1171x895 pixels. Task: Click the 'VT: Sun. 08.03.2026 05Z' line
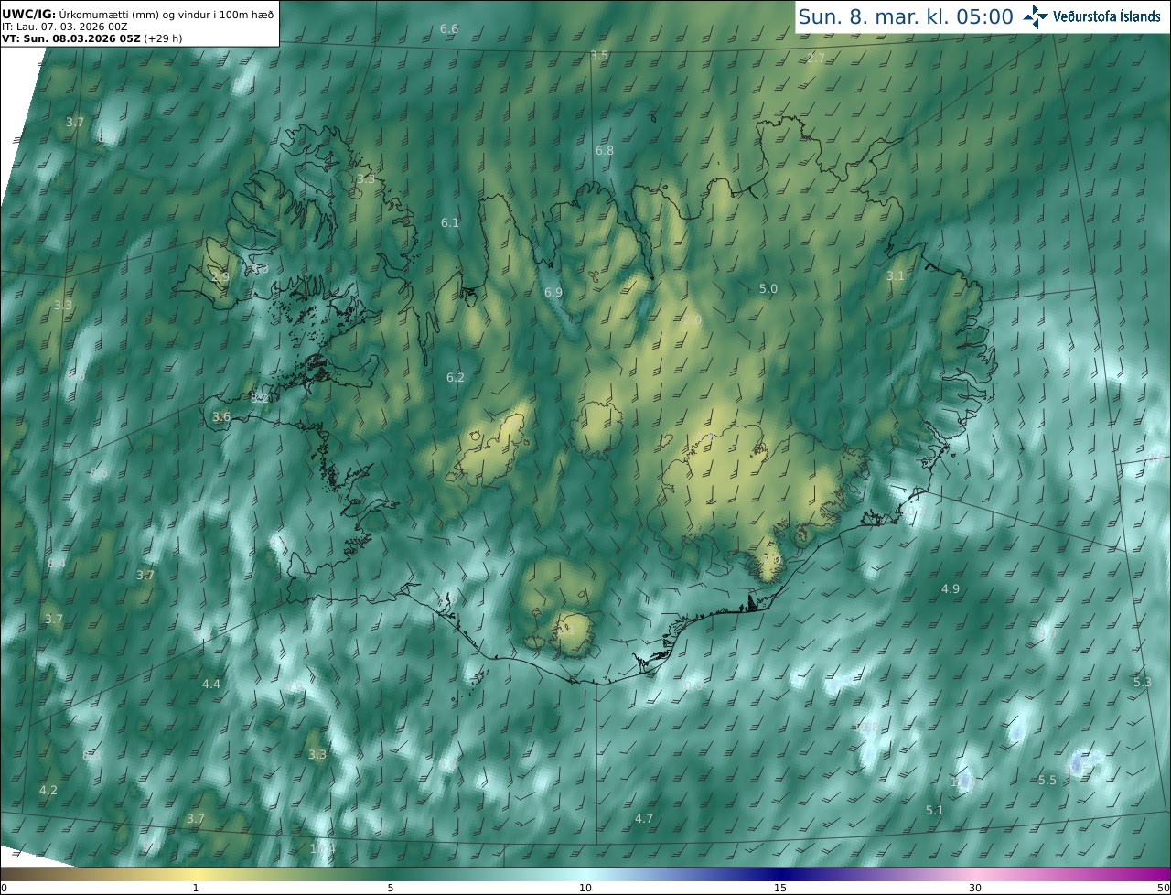pos(70,38)
